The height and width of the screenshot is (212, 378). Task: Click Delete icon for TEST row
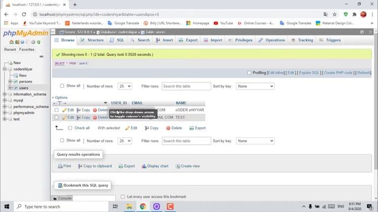94,118
